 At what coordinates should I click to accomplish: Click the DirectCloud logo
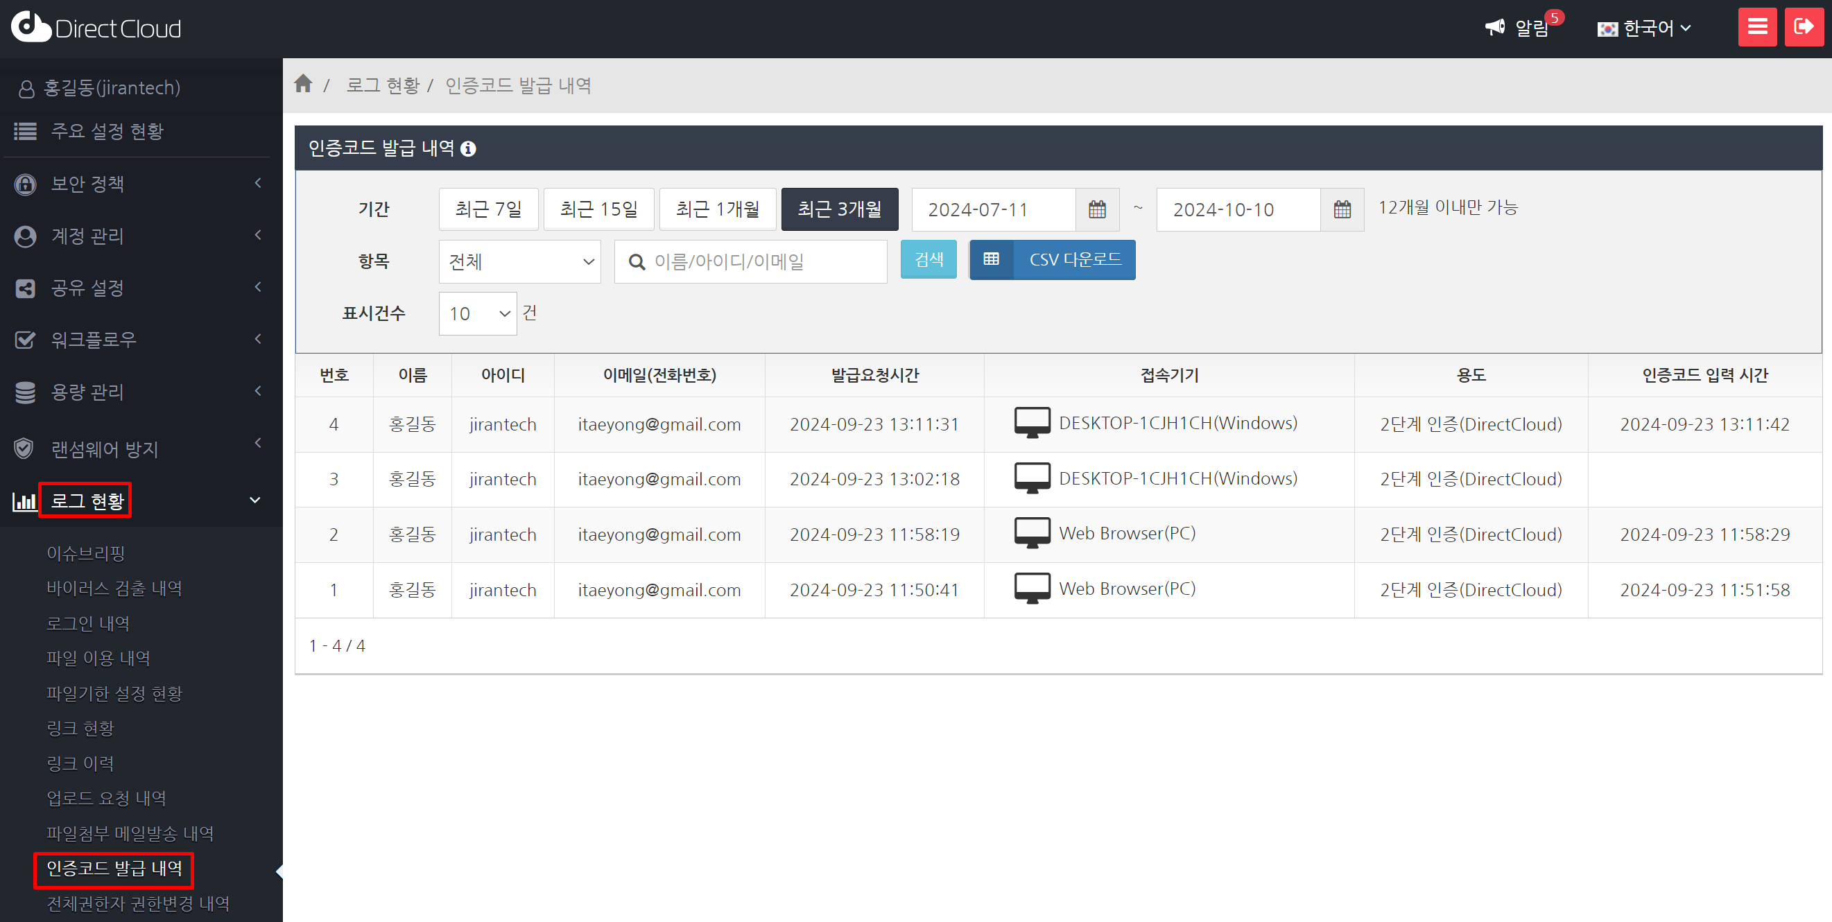96,28
